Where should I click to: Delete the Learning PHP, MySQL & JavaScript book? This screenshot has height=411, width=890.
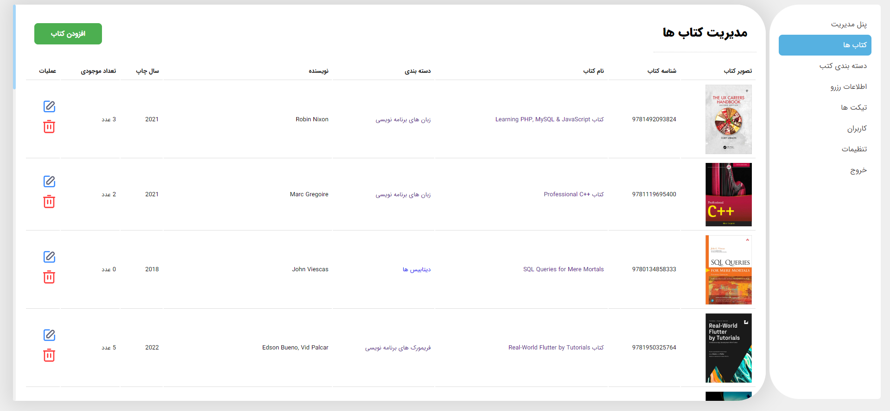(x=49, y=127)
